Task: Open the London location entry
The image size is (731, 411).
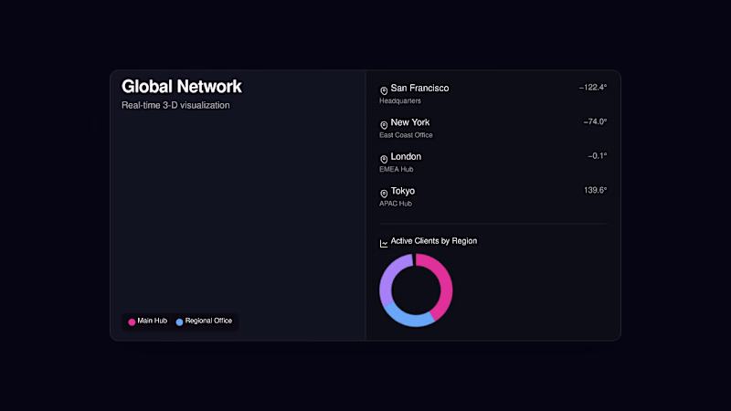Action: point(406,156)
